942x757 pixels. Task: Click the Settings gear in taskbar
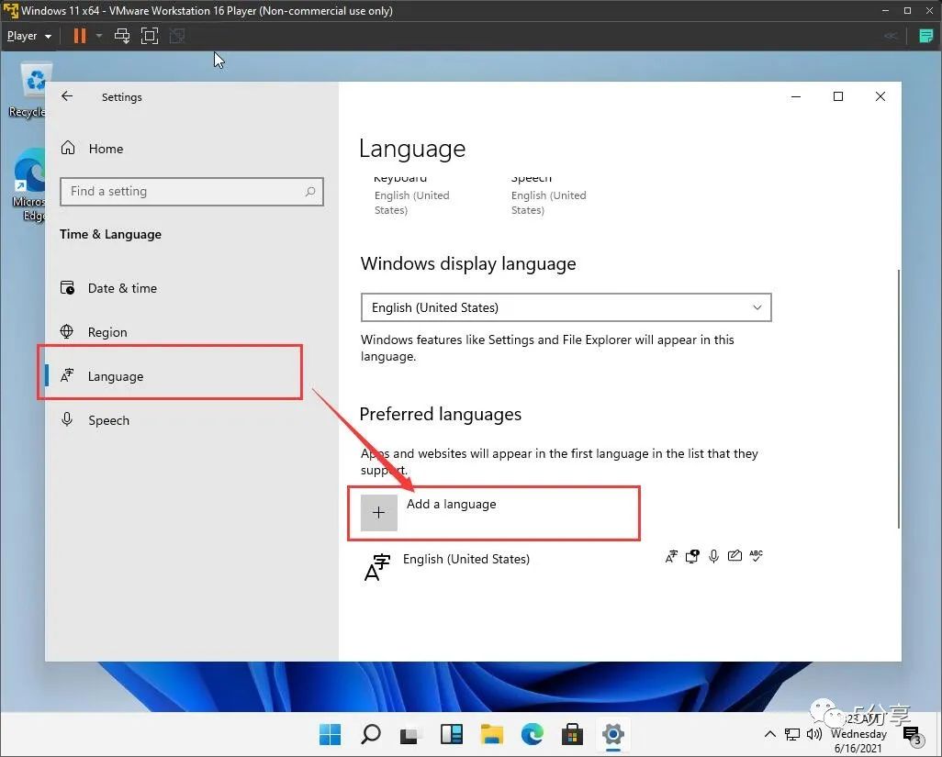pyautogui.click(x=612, y=734)
